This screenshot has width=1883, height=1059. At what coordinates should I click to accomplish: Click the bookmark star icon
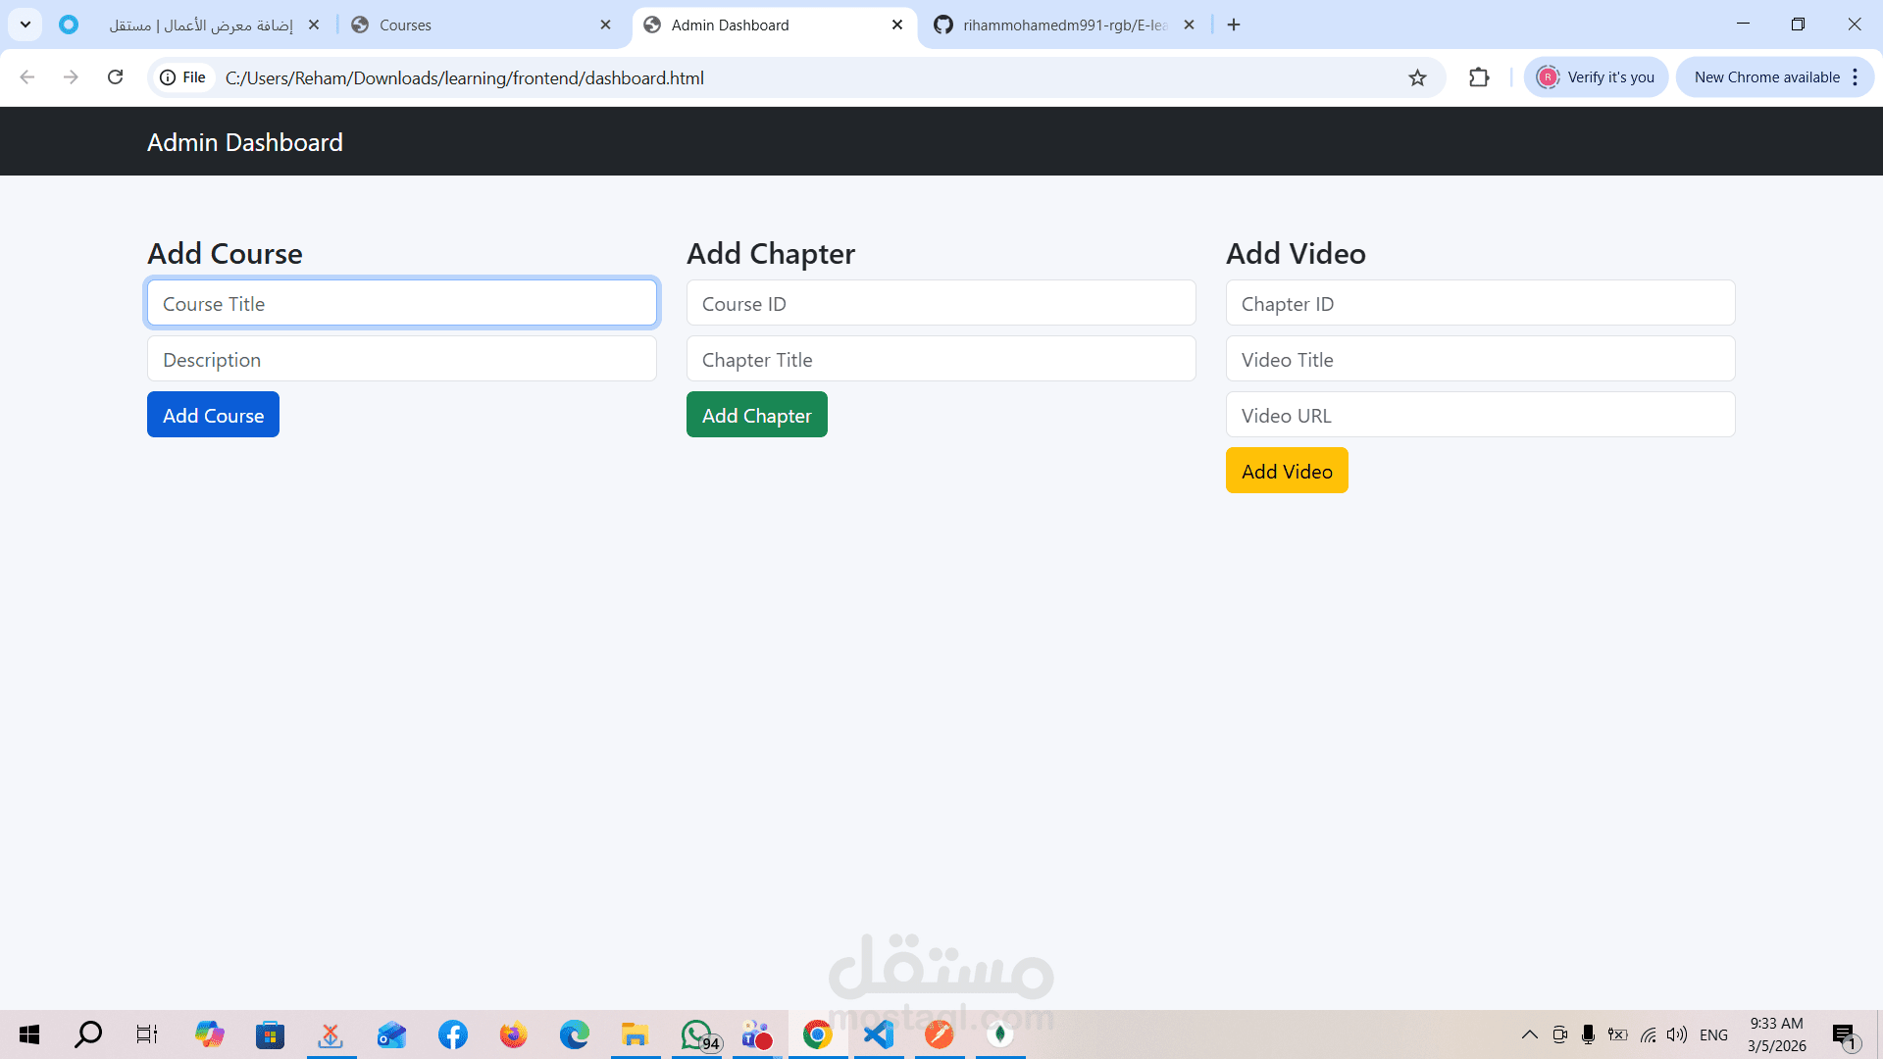click(x=1417, y=77)
